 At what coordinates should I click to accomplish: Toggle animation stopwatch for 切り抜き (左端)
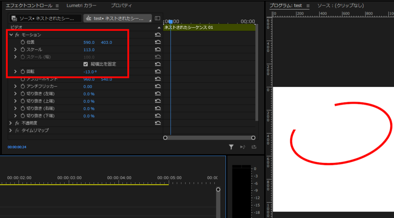[x=23, y=94]
